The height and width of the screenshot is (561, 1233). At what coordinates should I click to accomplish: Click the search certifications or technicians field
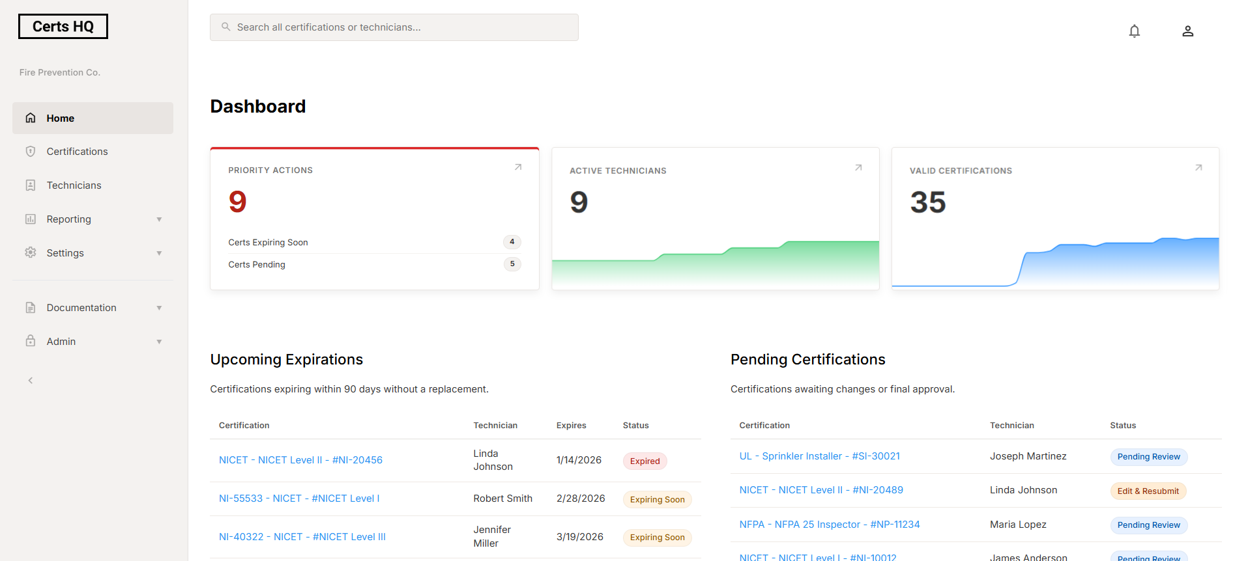tap(394, 27)
